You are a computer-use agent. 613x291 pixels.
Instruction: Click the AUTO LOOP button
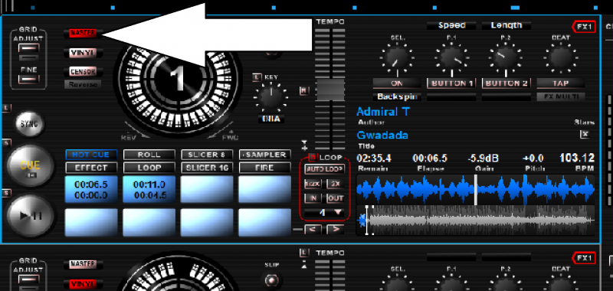(x=324, y=169)
